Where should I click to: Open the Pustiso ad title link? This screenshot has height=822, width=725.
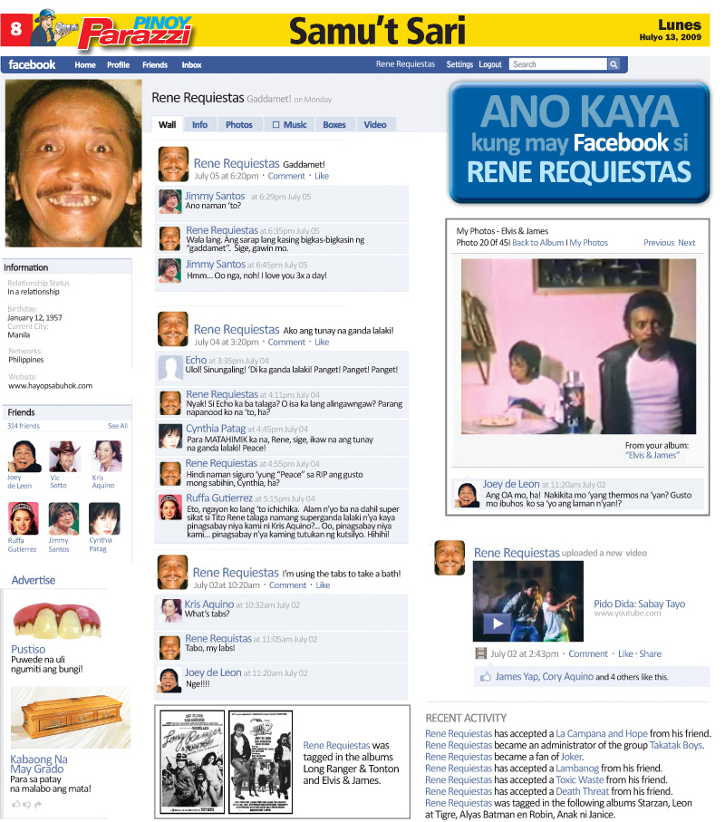tap(28, 649)
